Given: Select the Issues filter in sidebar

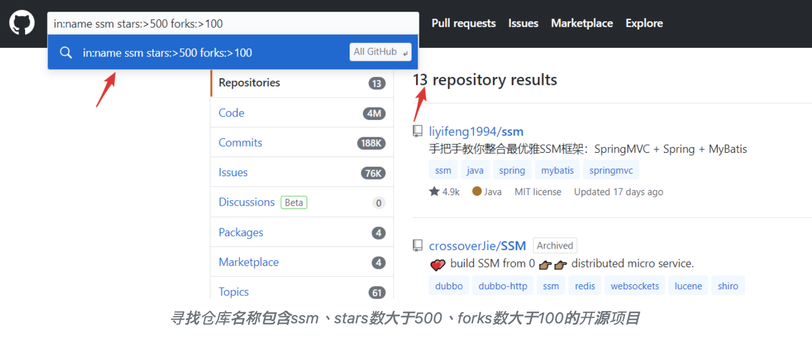Looking at the screenshot, I should coord(302,173).
